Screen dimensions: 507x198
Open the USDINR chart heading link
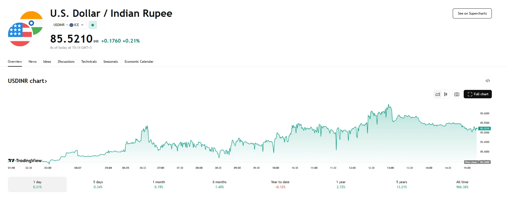pyautogui.click(x=27, y=81)
